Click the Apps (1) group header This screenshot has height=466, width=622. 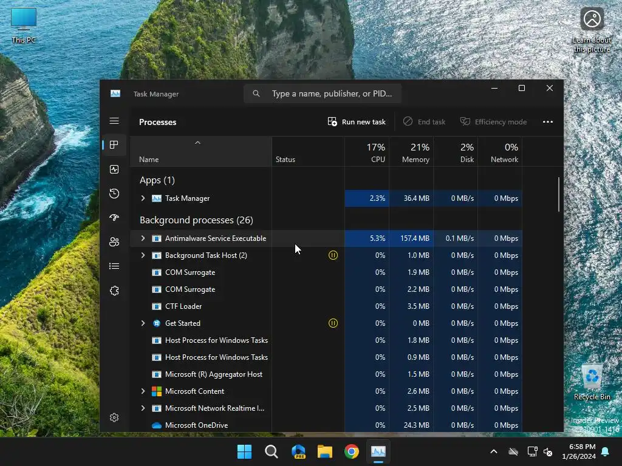pyautogui.click(x=157, y=180)
